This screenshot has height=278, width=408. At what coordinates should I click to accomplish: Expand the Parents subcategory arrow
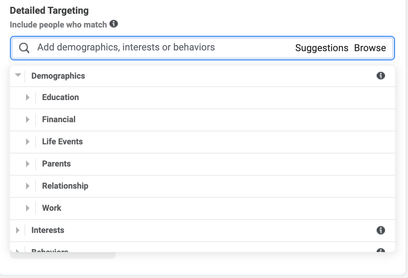point(28,164)
